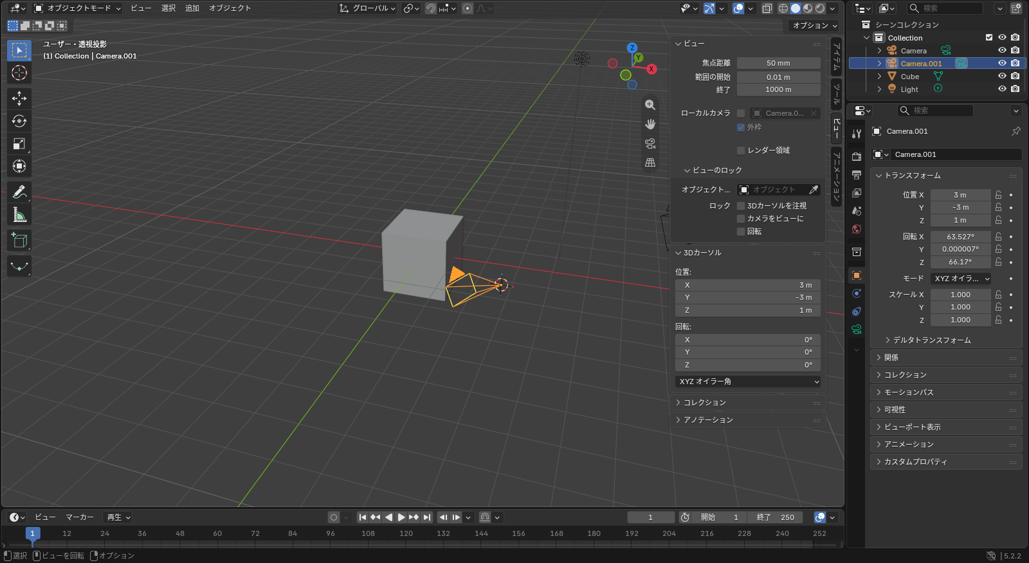The height and width of the screenshot is (563, 1029).
Task: Click the pan view hand icon
Action: click(650, 124)
